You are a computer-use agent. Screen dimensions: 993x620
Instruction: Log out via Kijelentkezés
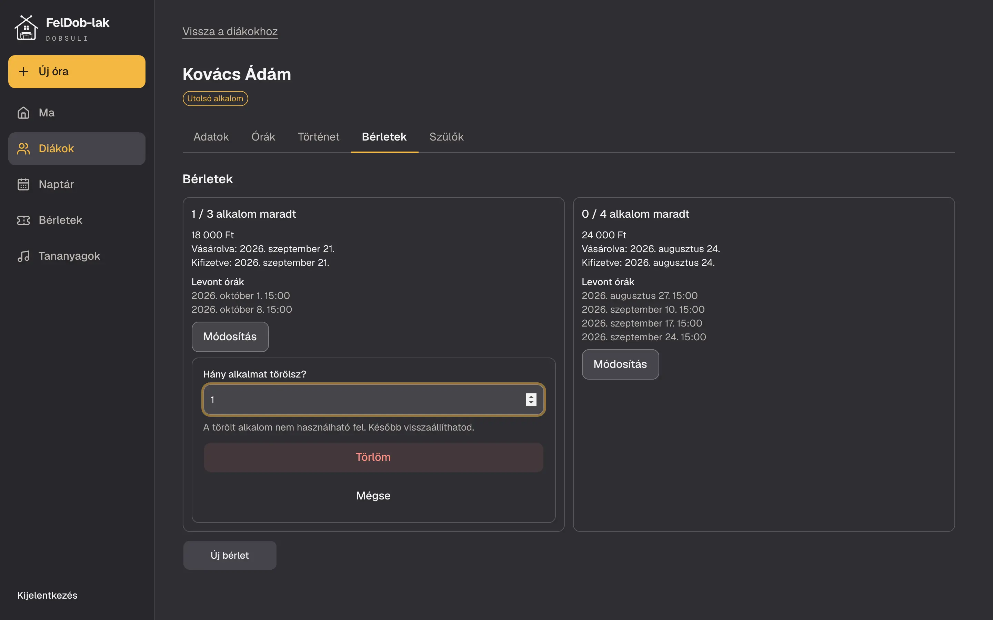pyautogui.click(x=47, y=595)
